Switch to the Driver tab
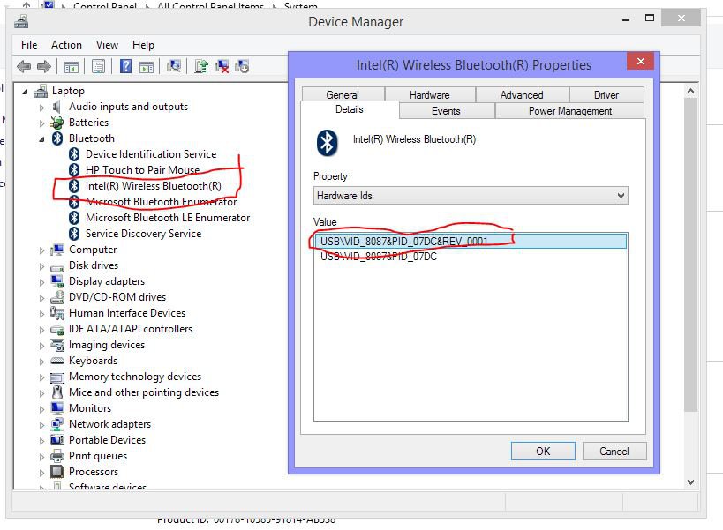This screenshot has width=723, height=530. click(606, 95)
